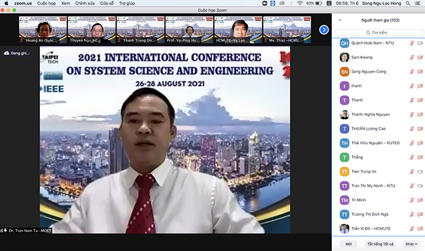Toggle Tri Minh's microphone mute
The width and height of the screenshot is (425, 251).
point(412,200)
